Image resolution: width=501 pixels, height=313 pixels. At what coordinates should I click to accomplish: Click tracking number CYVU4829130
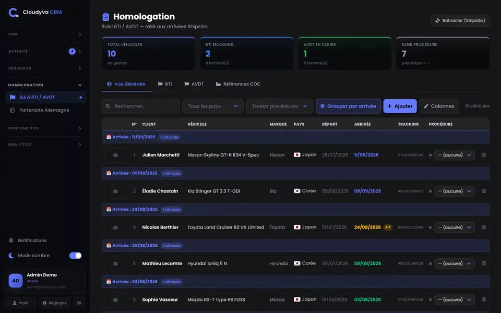pyautogui.click(x=411, y=155)
